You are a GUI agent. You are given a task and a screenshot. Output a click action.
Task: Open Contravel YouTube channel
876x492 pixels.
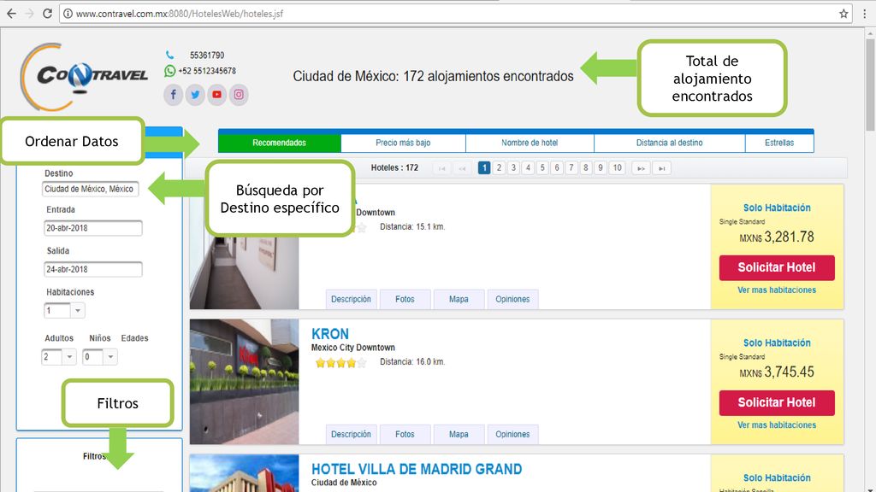[x=216, y=94]
